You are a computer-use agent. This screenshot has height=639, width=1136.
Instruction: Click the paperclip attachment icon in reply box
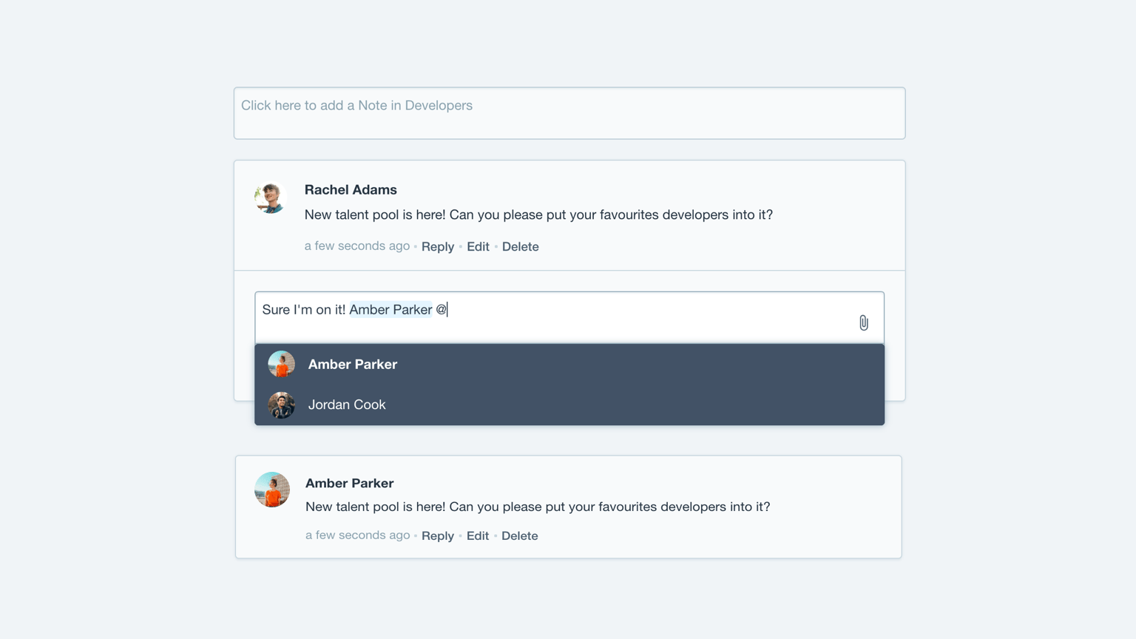tap(864, 322)
